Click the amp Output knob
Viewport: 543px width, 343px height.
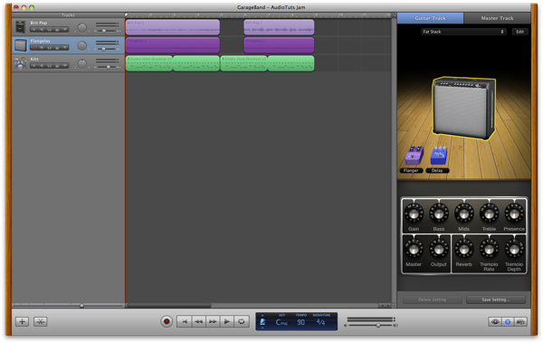click(x=439, y=249)
